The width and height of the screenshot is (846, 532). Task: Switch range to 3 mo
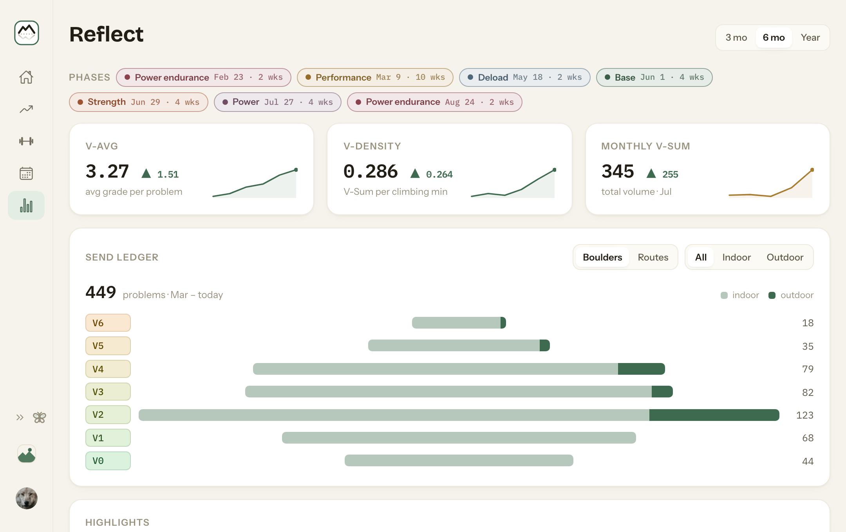point(736,38)
